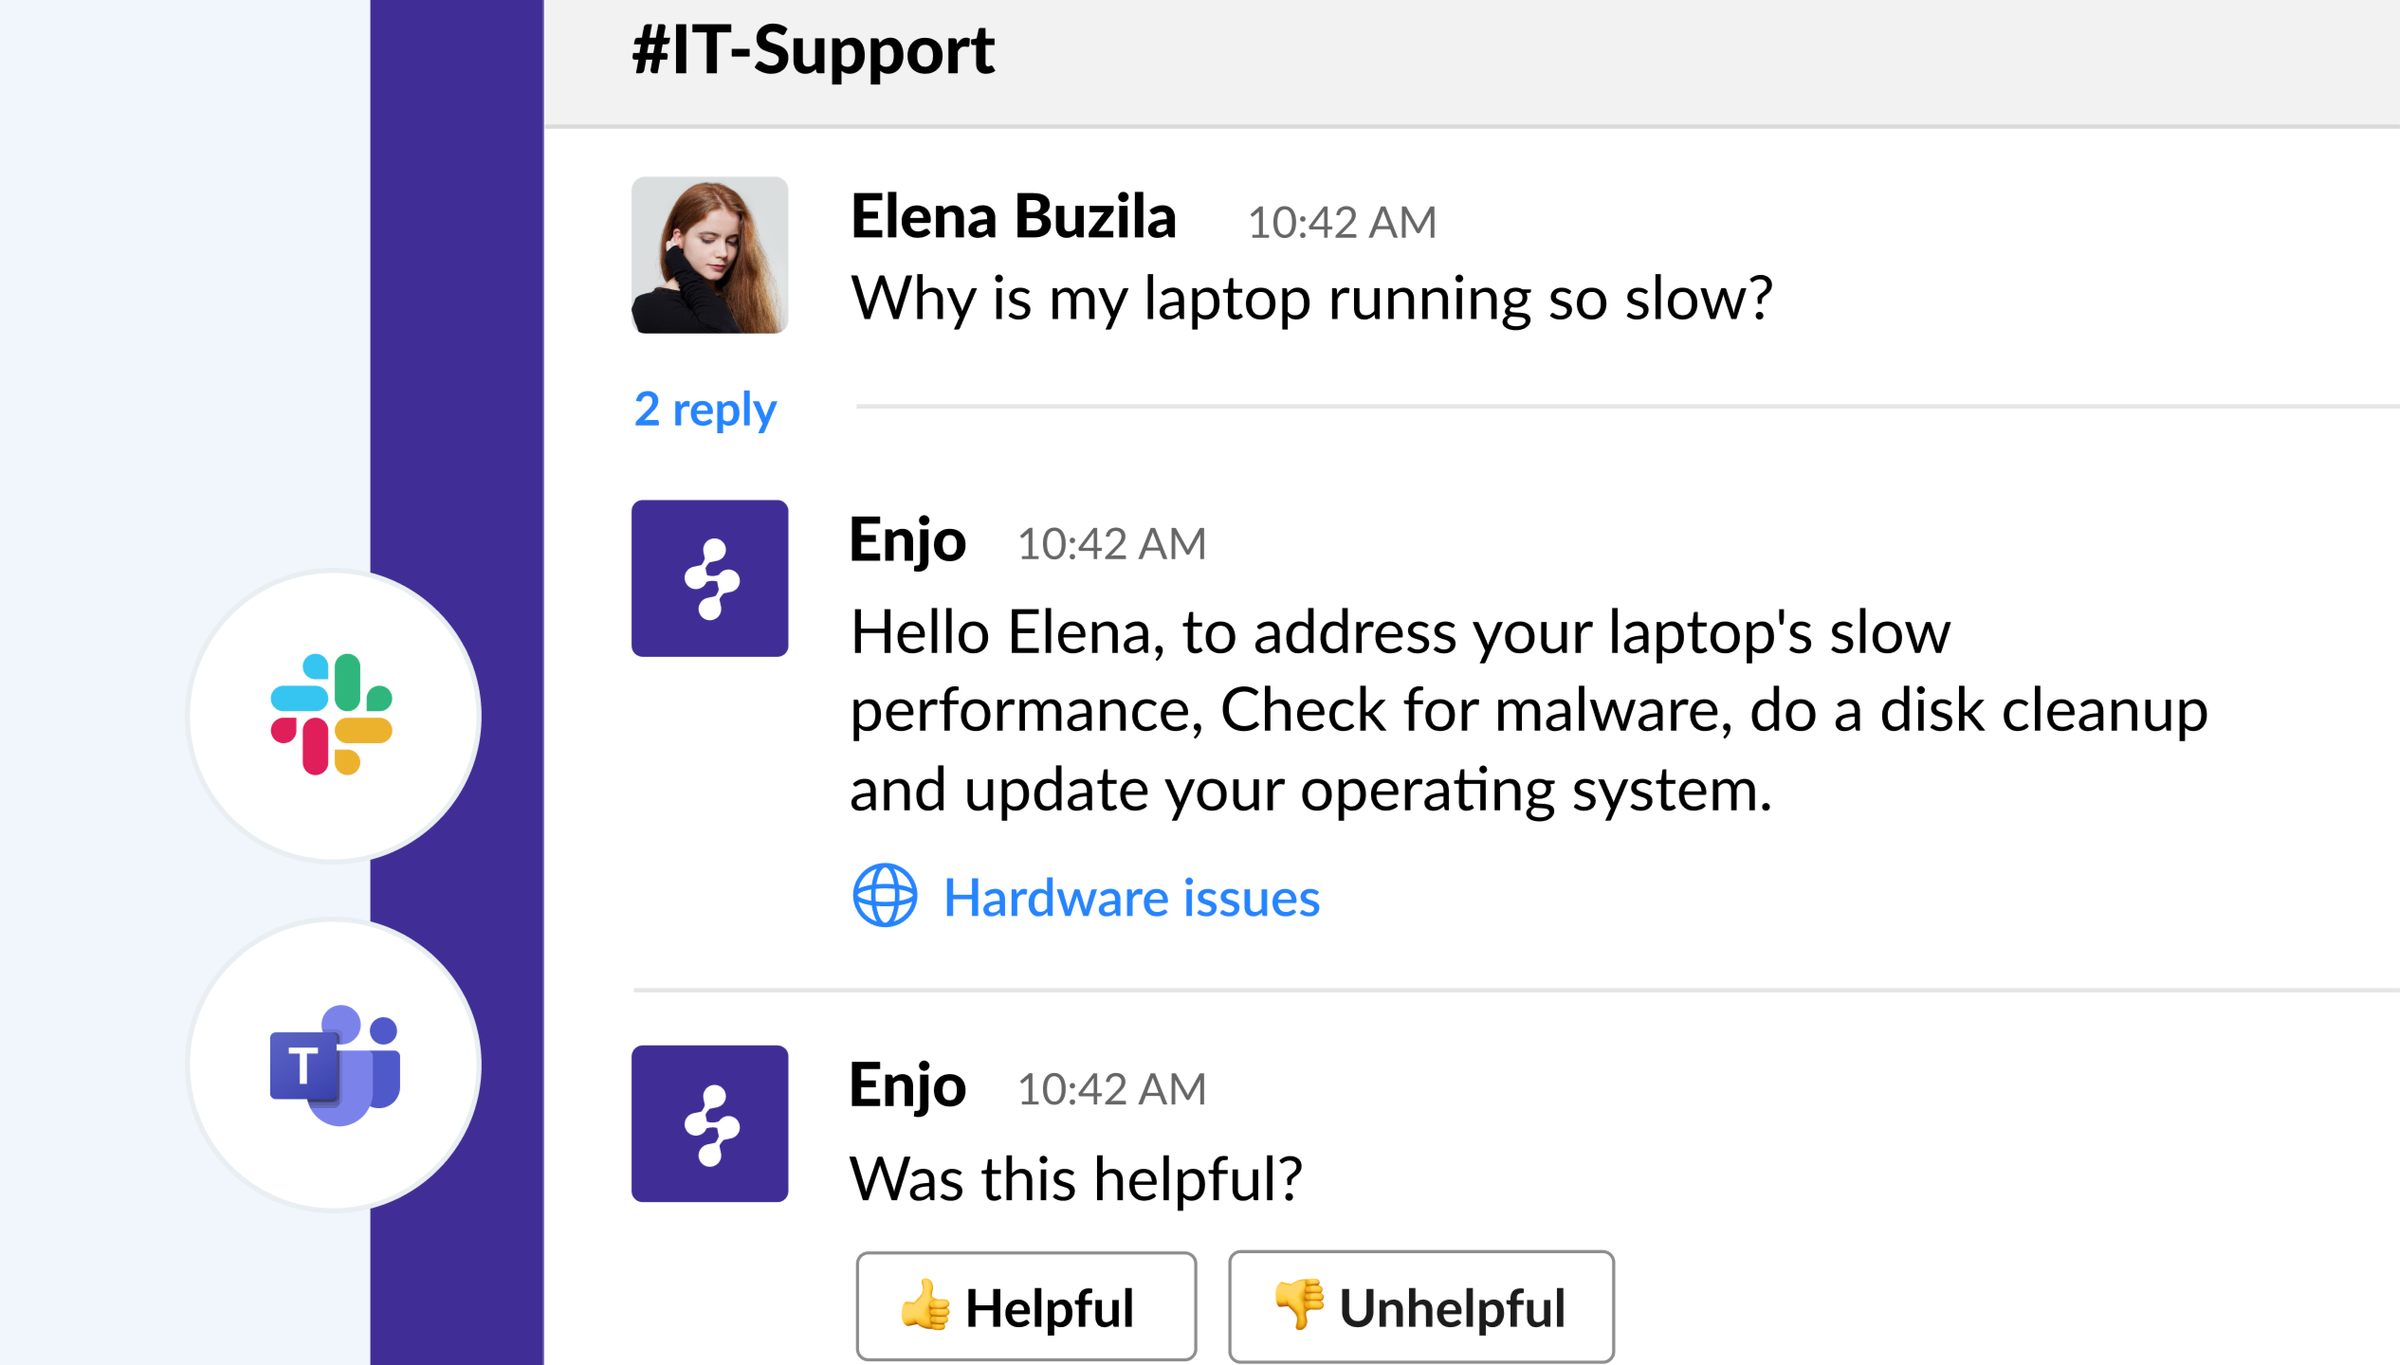This screenshot has height=1365, width=2400.
Task: Open Elena Buzila's profile picture
Action: [x=709, y=254]
